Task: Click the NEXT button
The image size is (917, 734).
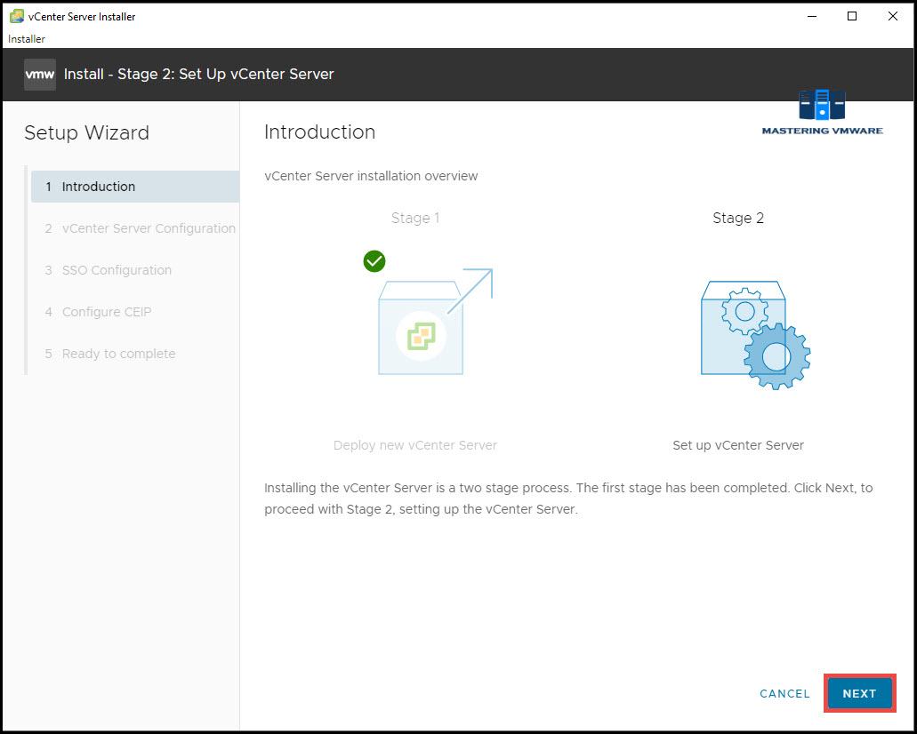Action: (x=860, y=694)
